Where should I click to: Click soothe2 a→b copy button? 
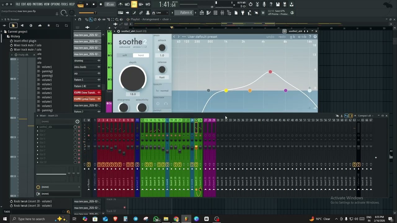302,37
